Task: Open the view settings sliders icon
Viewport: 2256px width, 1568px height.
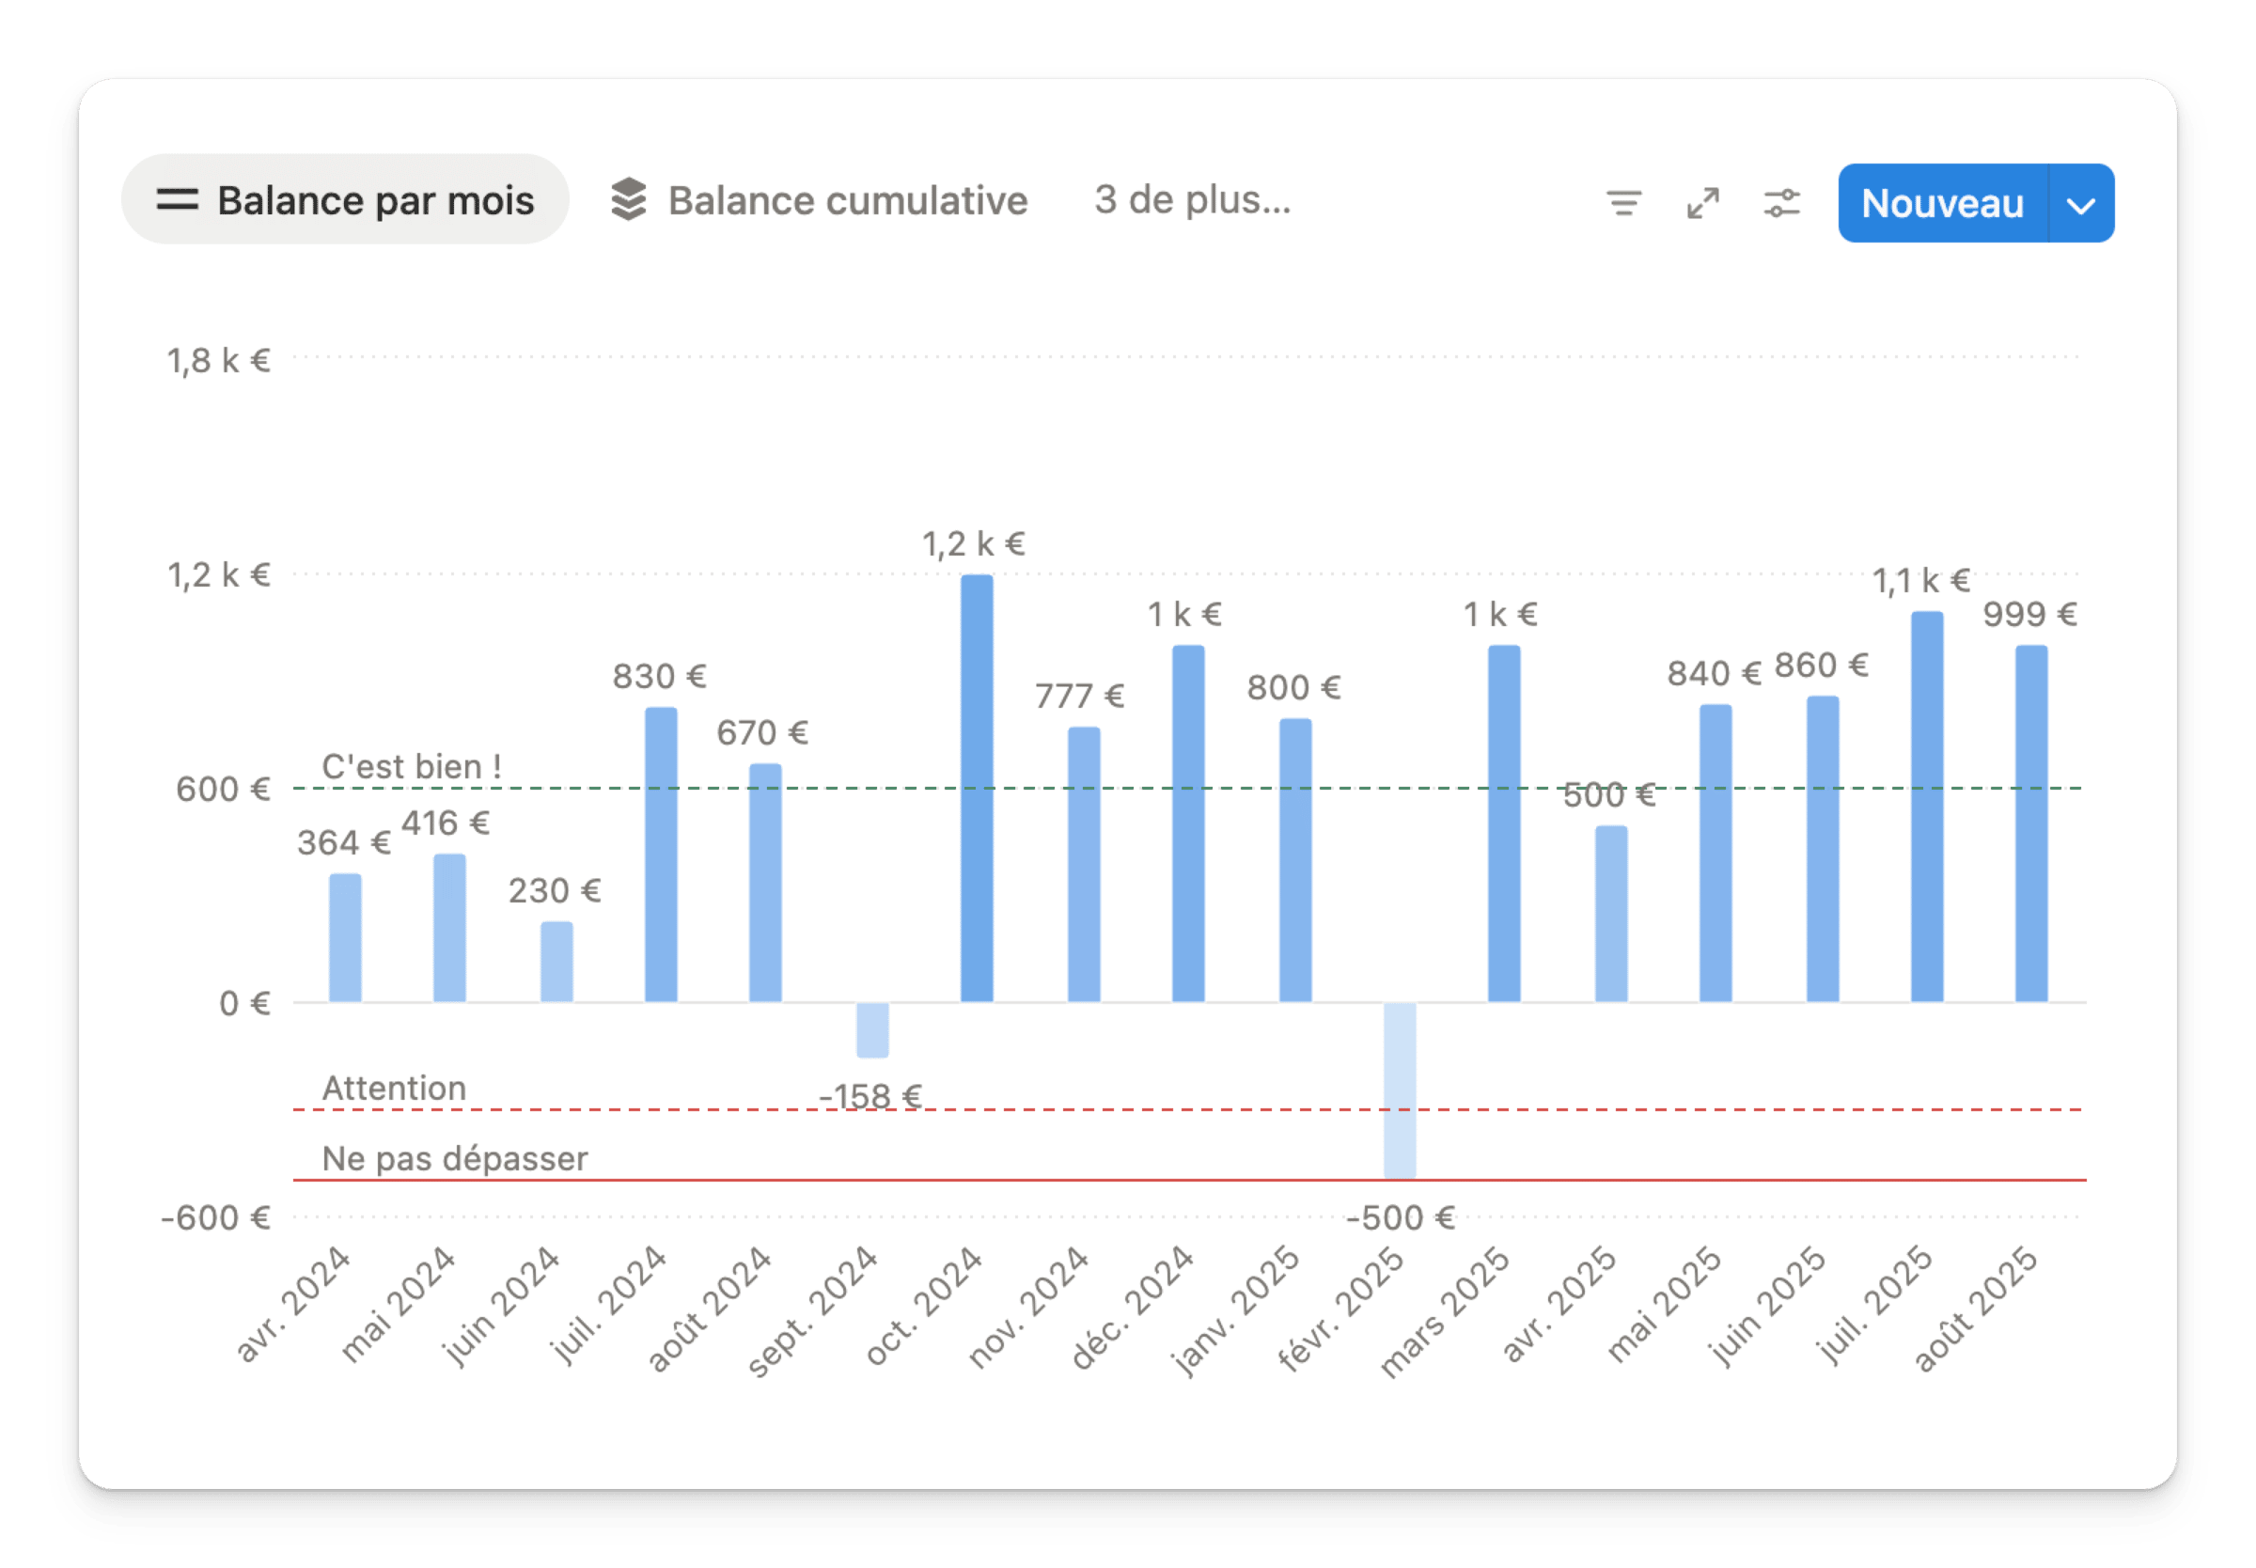Action: [1781, 203]
